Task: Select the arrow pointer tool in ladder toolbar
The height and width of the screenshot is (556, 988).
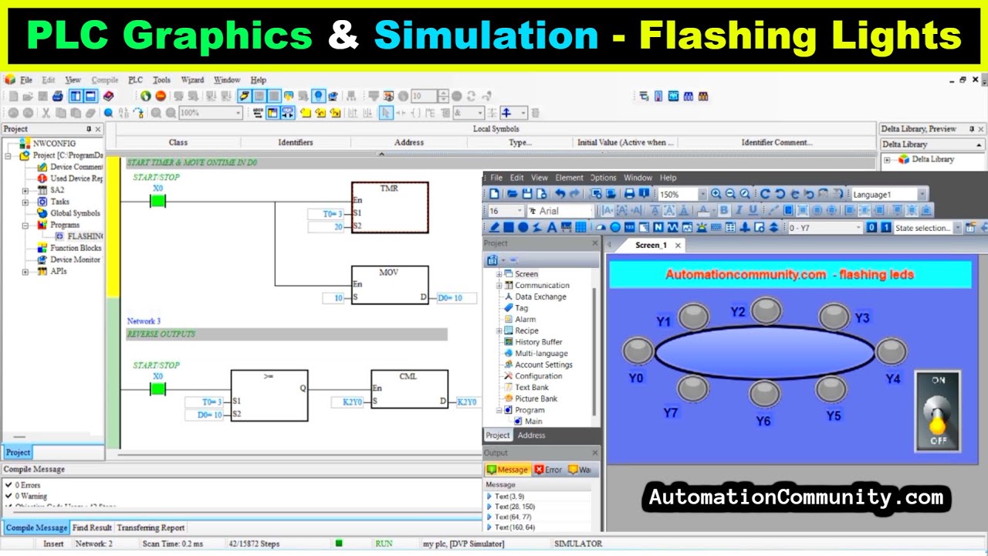Action: 386,113
